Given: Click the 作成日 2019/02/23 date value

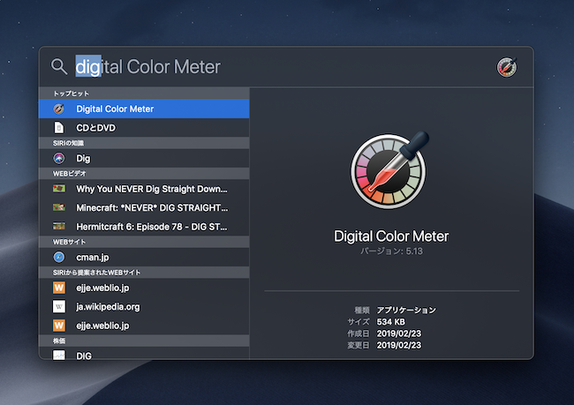Looking at the screenshot, I should click(398, 334).
